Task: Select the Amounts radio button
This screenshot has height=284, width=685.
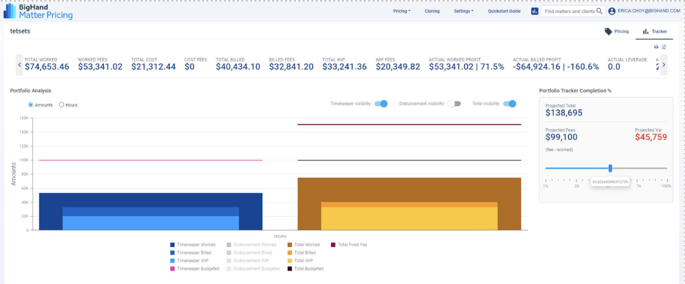Action: [31, 105]
